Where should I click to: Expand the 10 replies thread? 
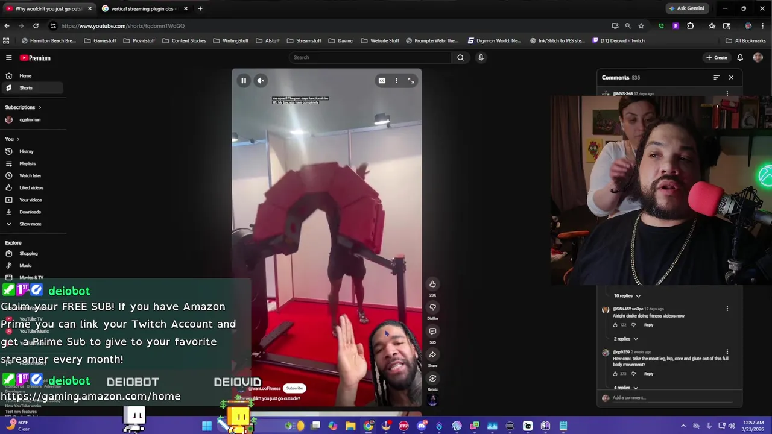(x=627, y=296)
